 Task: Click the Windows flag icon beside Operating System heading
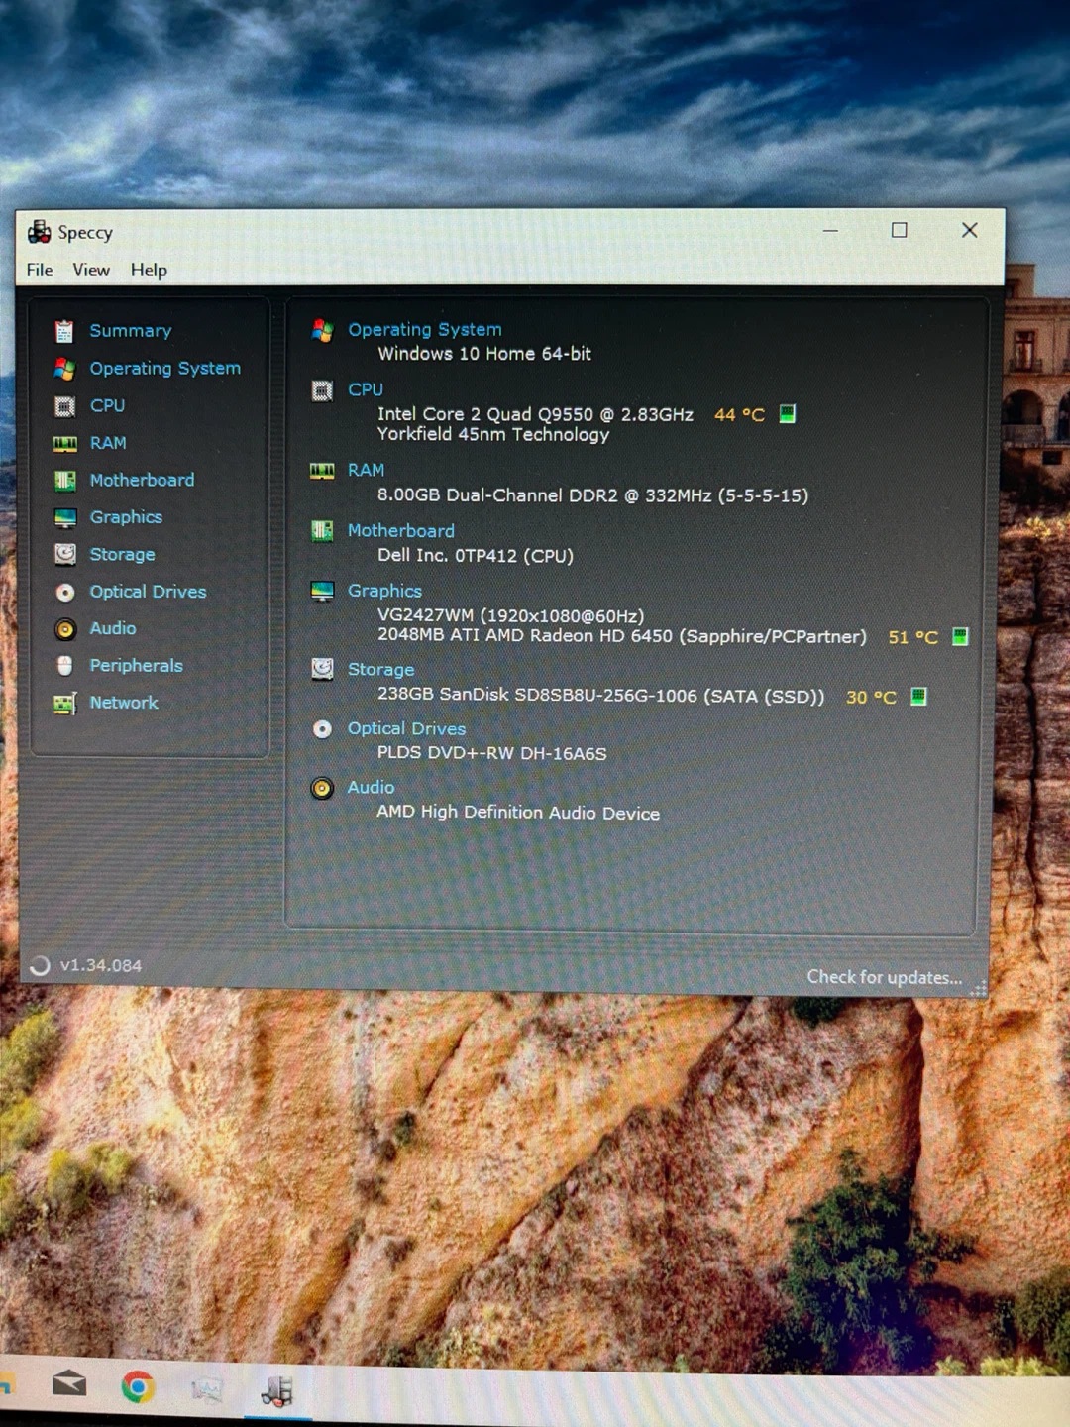tap(322, 330)
